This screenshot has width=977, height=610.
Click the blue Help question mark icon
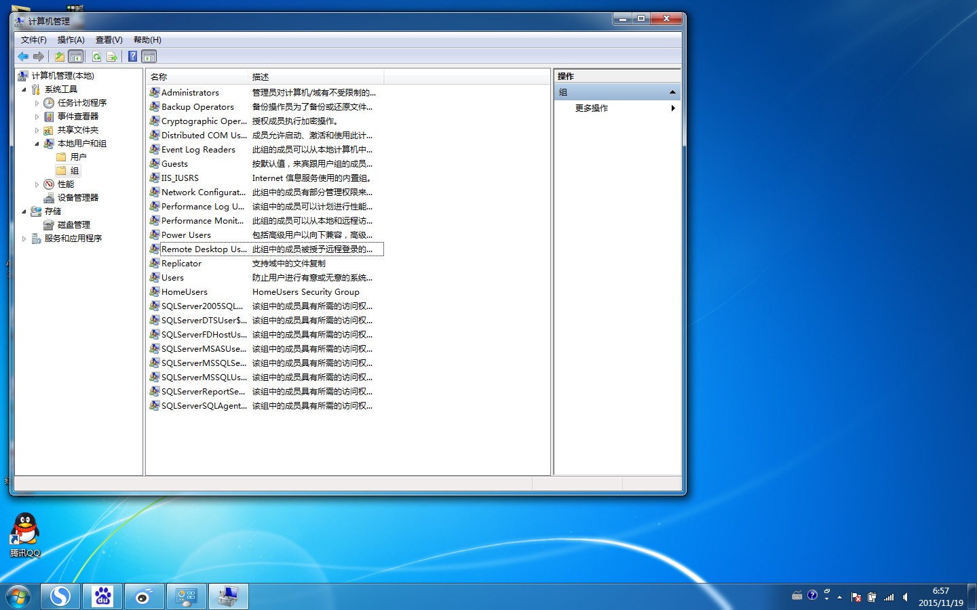tap(133, 57)
